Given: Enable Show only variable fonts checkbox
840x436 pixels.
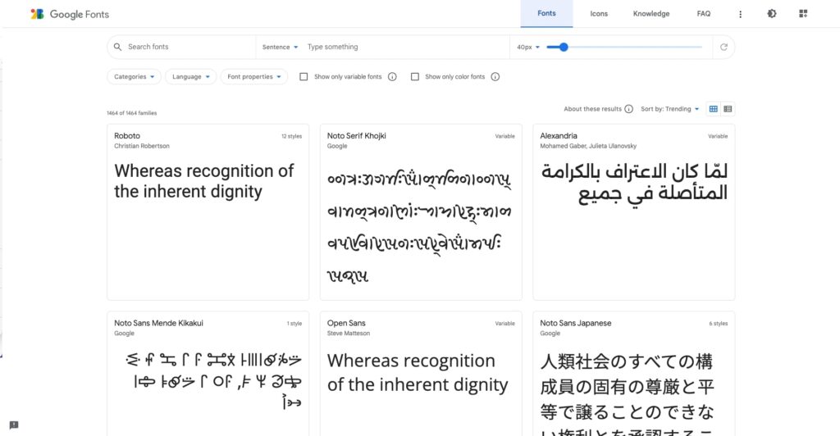Looking at the screenshot, I should [x=304, y=77].
